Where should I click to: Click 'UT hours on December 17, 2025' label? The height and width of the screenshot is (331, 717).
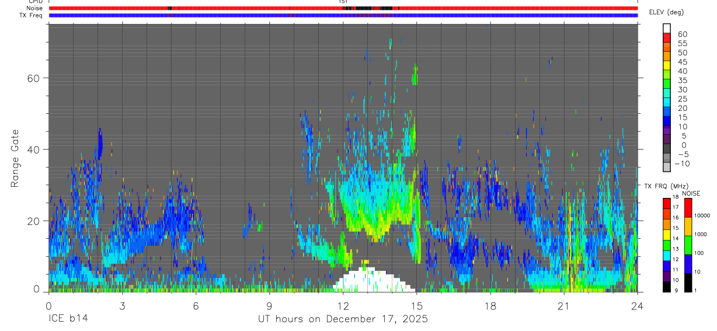point(343,319)
